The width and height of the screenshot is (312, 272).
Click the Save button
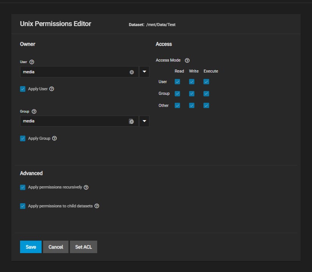pos(31,247)
